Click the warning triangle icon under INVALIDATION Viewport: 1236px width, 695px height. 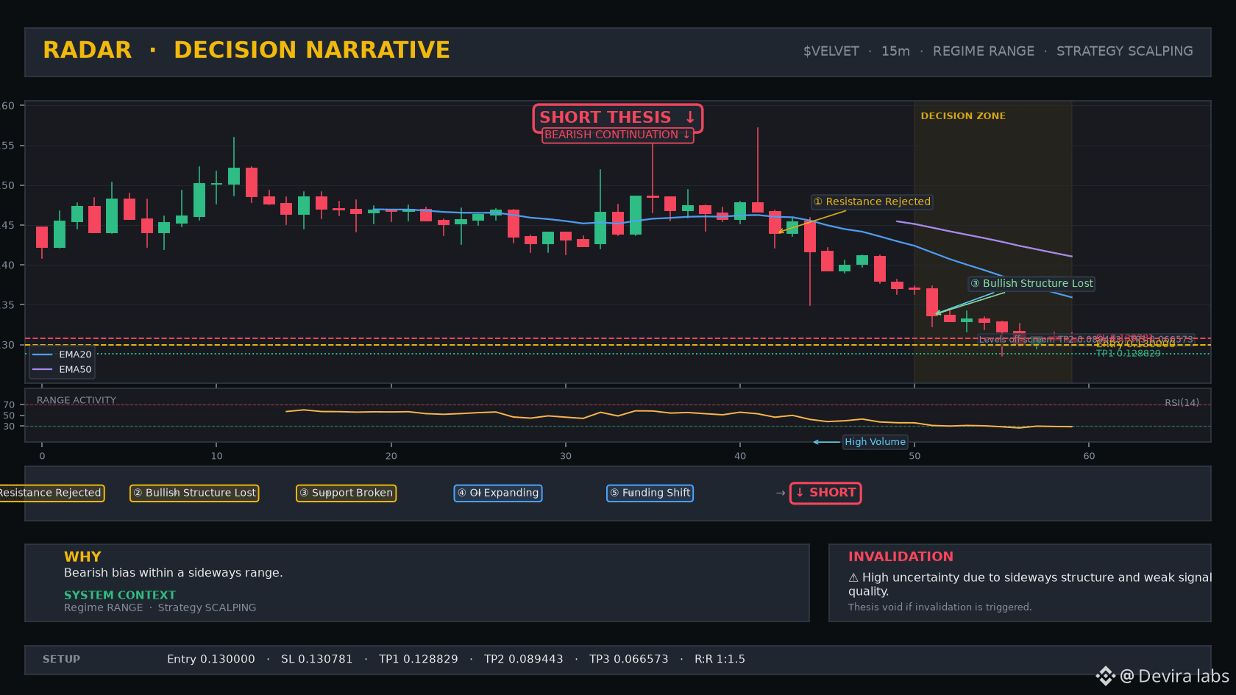click(x=853, y=578)
